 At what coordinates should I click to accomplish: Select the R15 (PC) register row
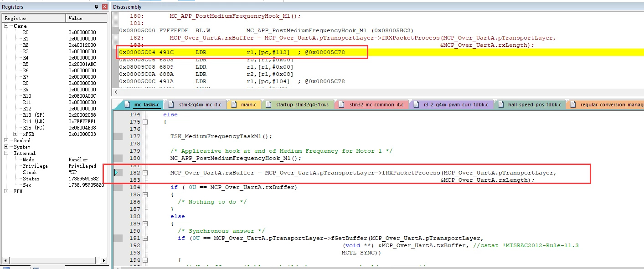coord(55,128)
